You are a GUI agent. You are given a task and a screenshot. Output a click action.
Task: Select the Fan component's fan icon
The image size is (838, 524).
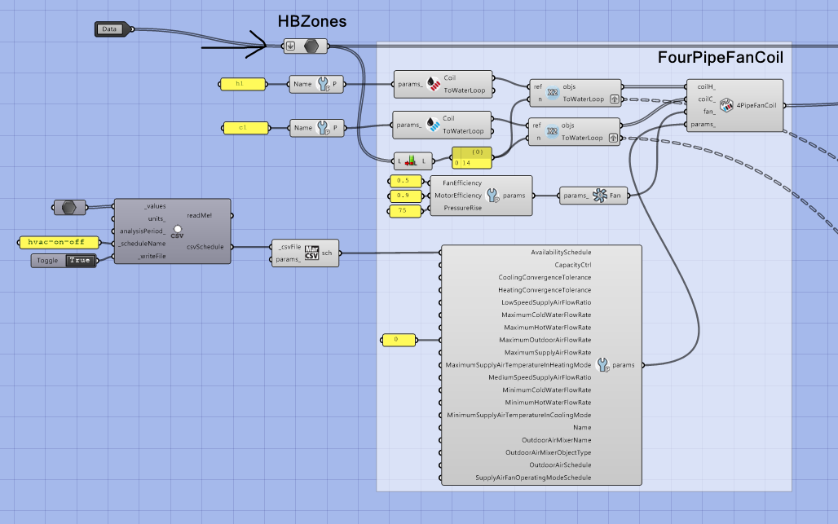point(600,196)
